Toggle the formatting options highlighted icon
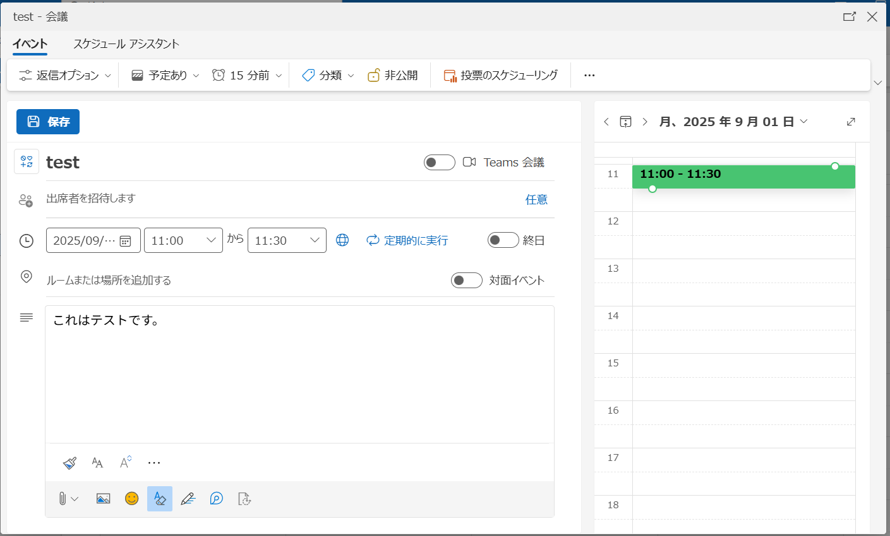This screenshot has height=536, width=890. click(x=160, y=499)
